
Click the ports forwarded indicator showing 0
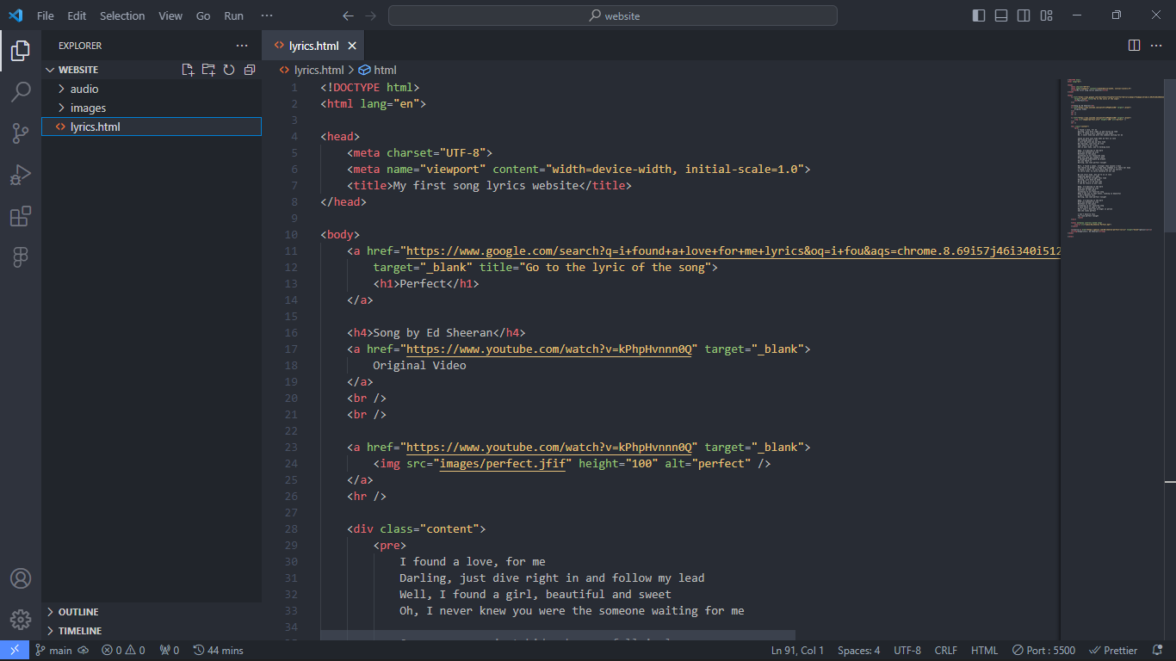[170, 651]
